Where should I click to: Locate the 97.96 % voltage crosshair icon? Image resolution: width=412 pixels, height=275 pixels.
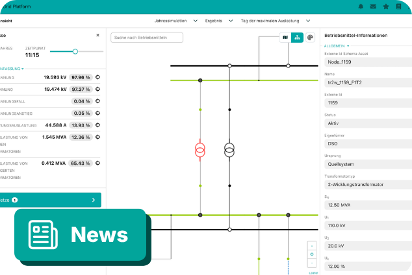point(97,77)
